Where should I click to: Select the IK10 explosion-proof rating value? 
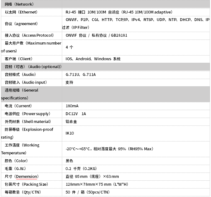pos(70,133)
